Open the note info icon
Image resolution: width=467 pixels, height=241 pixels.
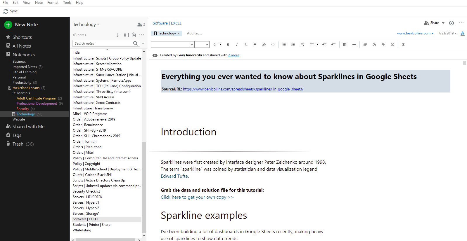(x=452, y=23)
